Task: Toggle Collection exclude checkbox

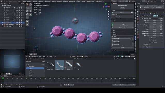Action: pyautogui.click(x=14, y=7)
